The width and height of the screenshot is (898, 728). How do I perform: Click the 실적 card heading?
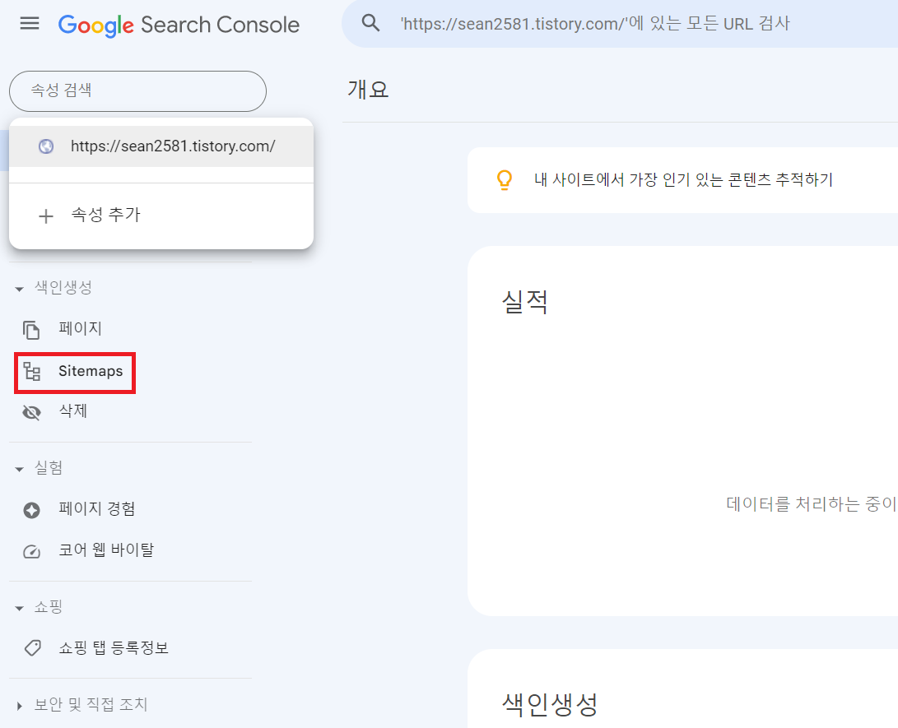(524, 302)
